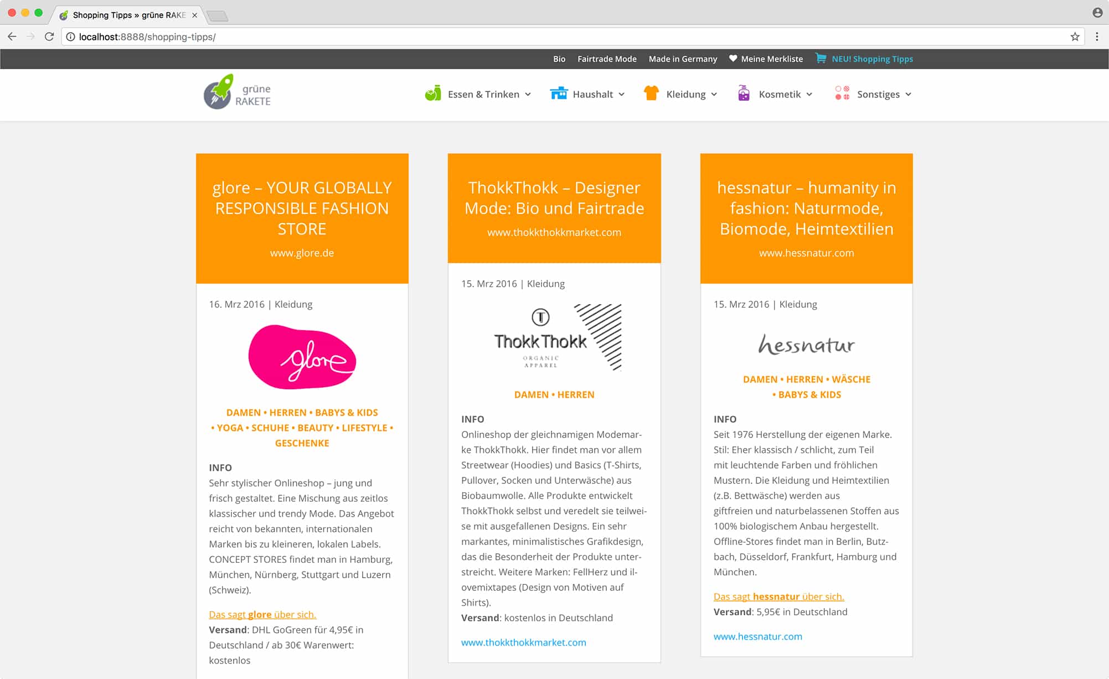This screenshot has width=1109, height=679.
Task: Click the Sonstiges dots icon
Action: tap(842, 93)
